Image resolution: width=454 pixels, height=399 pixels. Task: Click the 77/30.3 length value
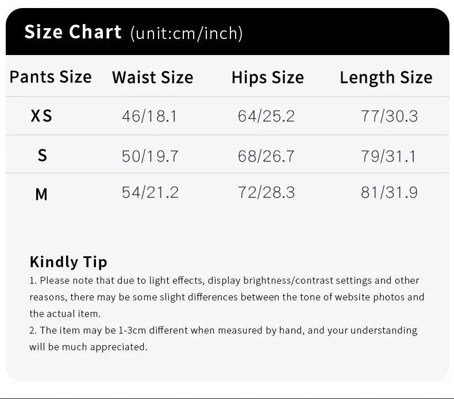coord(389,116)
